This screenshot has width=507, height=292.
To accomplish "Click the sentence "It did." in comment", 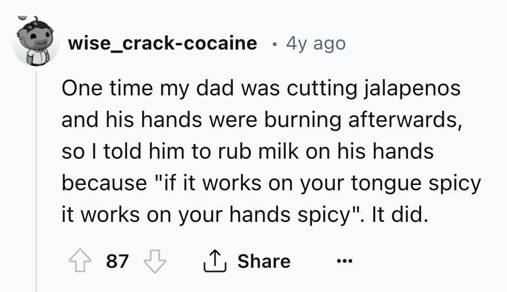I will (x=400, y=214).
